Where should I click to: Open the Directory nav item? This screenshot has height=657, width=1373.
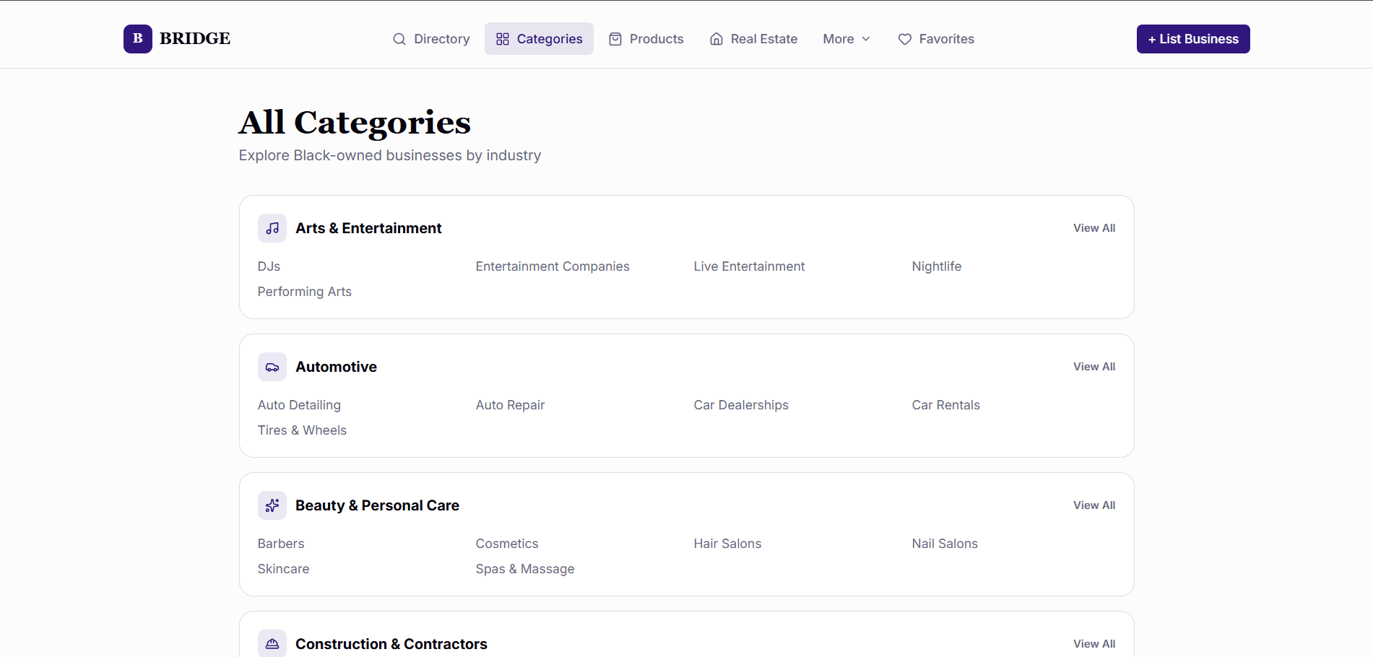click(x=431, y=39)
